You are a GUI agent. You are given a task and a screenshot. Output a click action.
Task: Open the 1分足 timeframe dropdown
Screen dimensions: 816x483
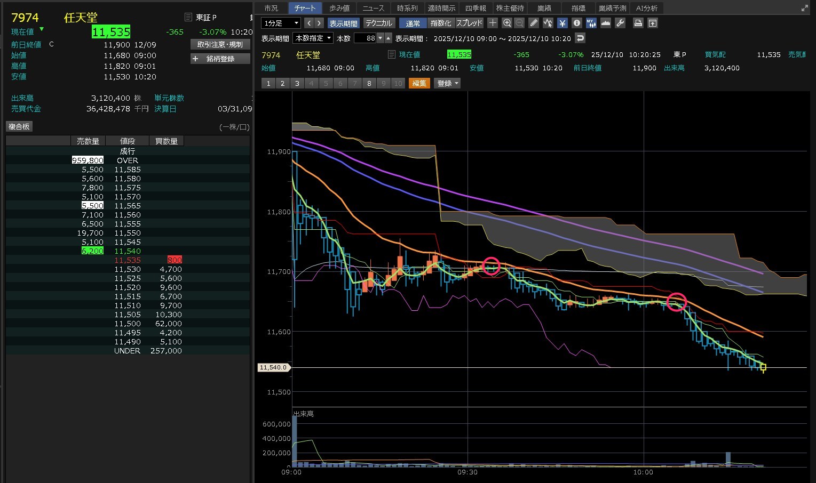click(281, 23)
